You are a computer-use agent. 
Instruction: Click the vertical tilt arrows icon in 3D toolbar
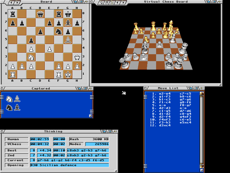coord(112,2)
